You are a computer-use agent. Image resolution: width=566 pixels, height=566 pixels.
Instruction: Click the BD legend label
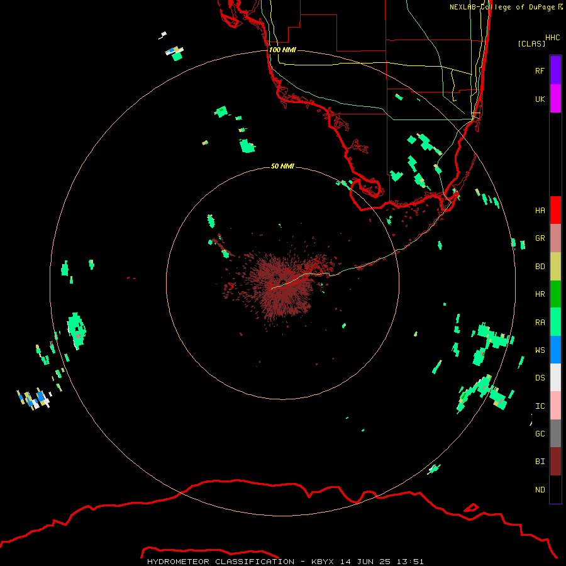coord(540,267)
